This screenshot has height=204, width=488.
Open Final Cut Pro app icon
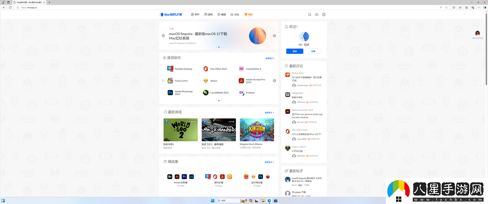tap(170, 80)
